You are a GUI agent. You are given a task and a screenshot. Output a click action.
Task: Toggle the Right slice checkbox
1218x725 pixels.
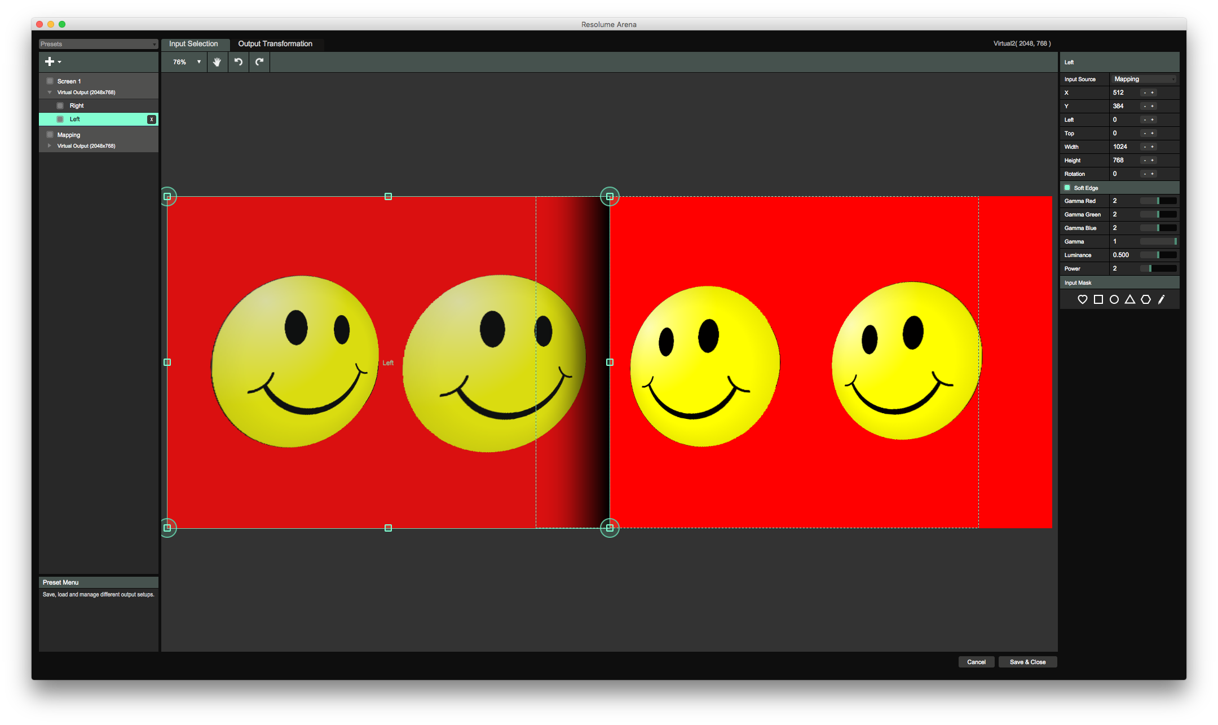pyautogui.click(x=60, y=105)
